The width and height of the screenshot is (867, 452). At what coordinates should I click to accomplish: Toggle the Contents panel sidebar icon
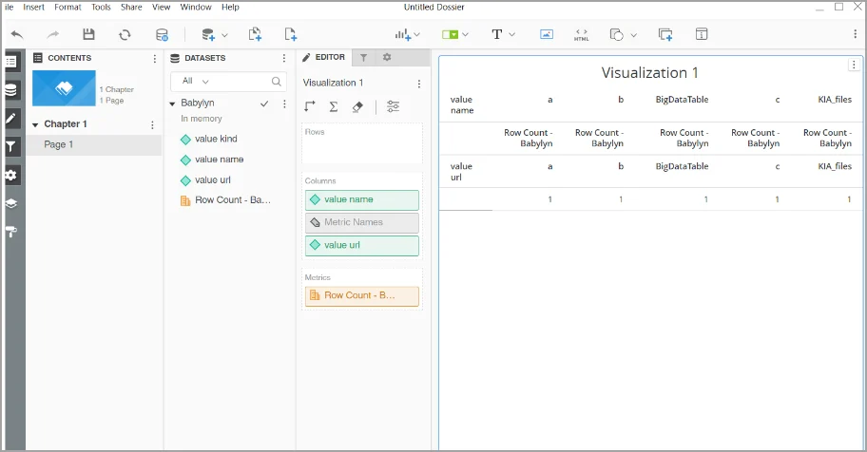tap(11, 62)
